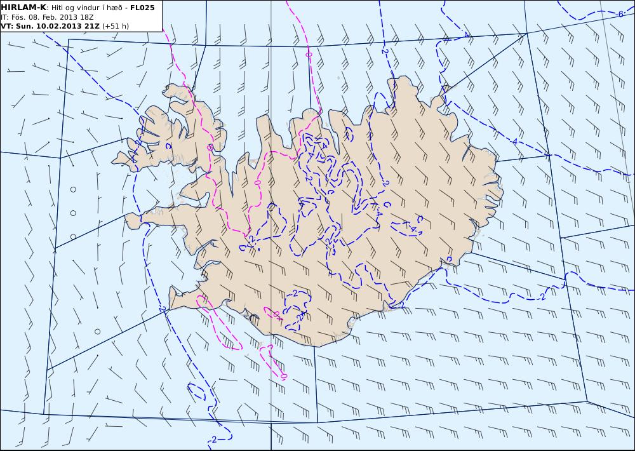
Task: Click the '0' label ending the magenta contour south of Iceland
Action: 284,377
